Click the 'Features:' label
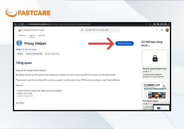The width and height of the screenshot is (184, 129). pyautogui.click(x=20, y=85)
